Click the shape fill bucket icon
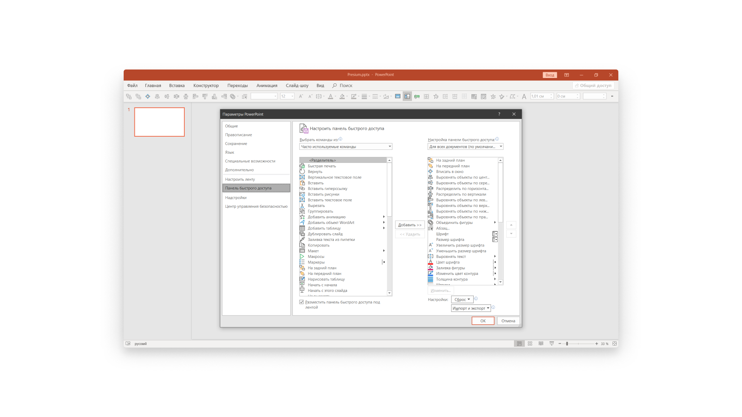This screenshot has height=417, width=742. tap(342, 97)
